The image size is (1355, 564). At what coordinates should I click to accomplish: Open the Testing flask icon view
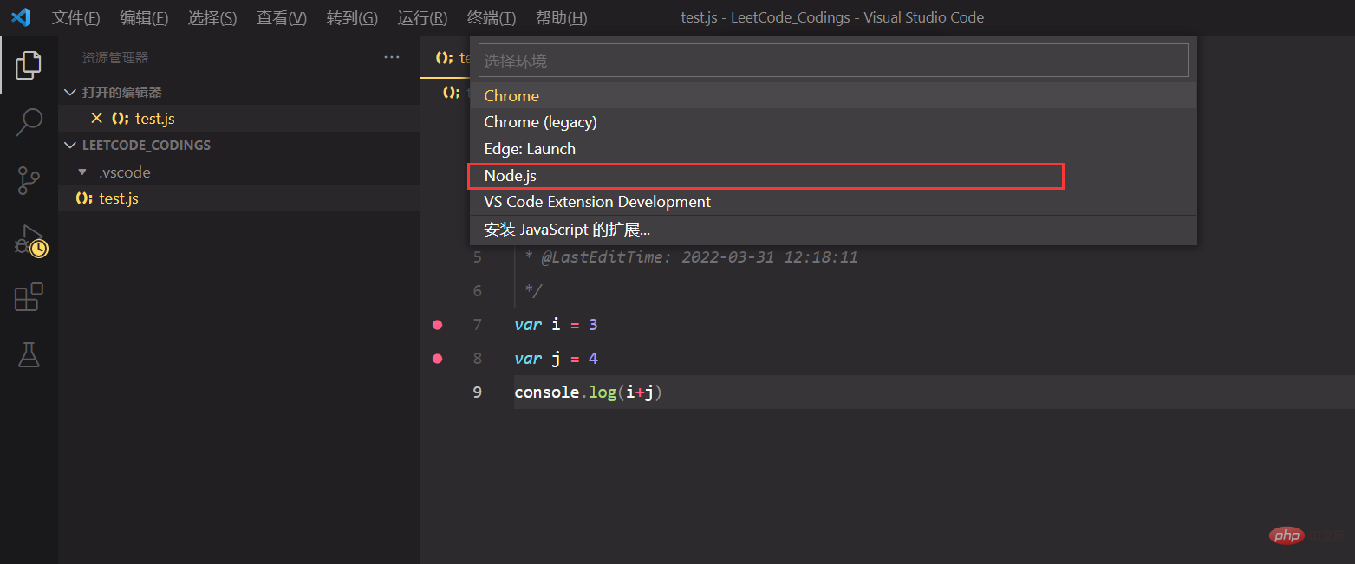pos(29,354)
